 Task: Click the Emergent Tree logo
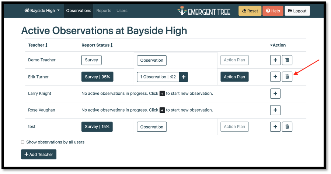(203, 11)
